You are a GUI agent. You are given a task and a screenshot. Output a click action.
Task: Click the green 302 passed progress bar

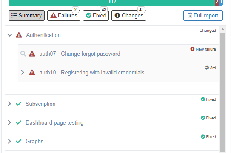[x=111, y=2]
